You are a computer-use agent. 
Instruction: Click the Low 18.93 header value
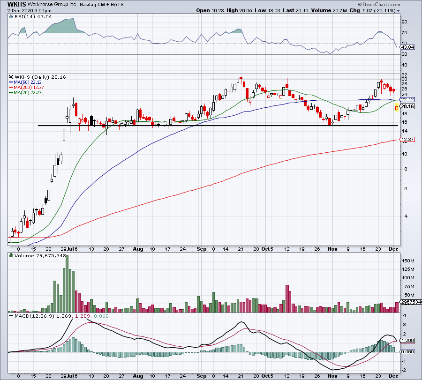pos(268,10)
